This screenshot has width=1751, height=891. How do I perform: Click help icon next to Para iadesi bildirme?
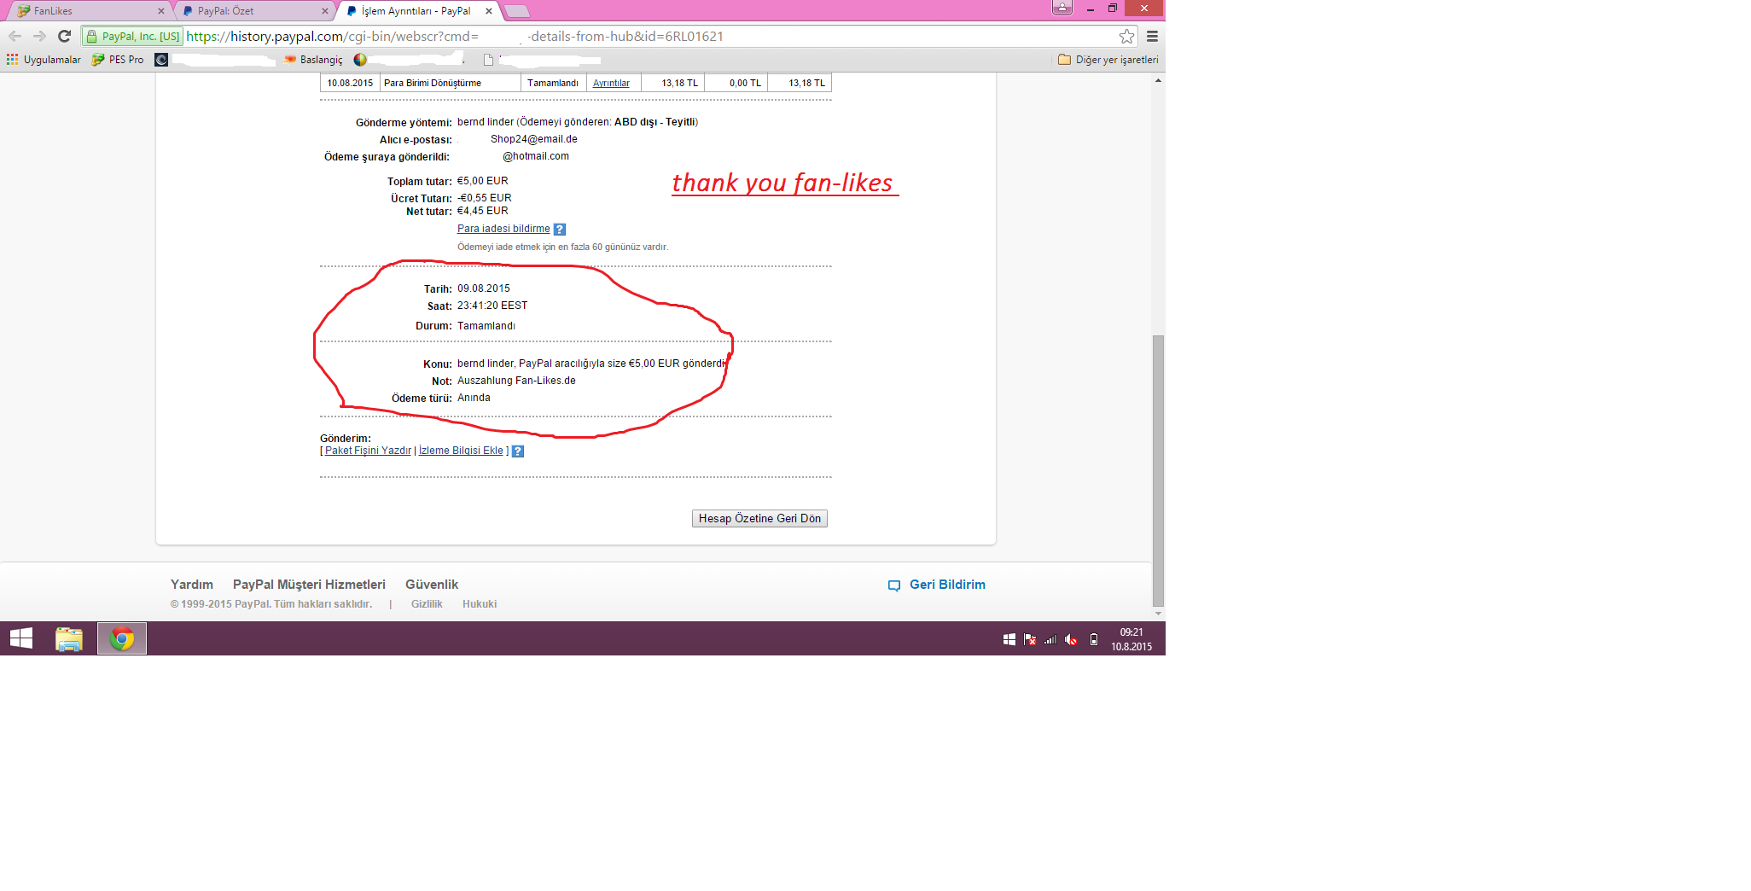[560, 229]
